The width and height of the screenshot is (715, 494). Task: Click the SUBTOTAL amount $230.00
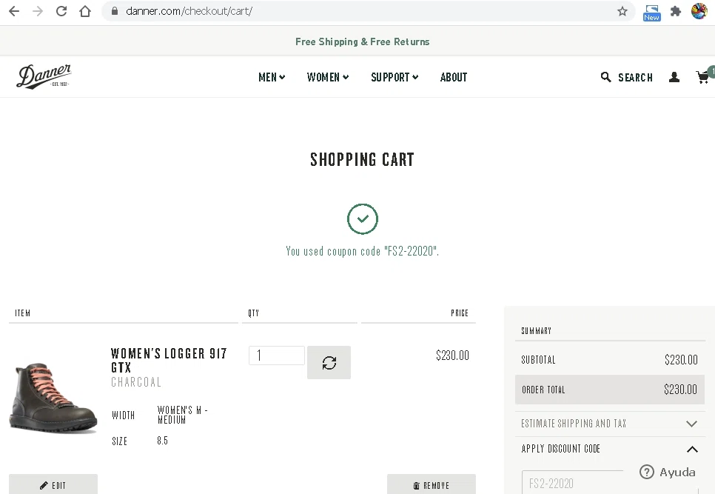[681, 360]
